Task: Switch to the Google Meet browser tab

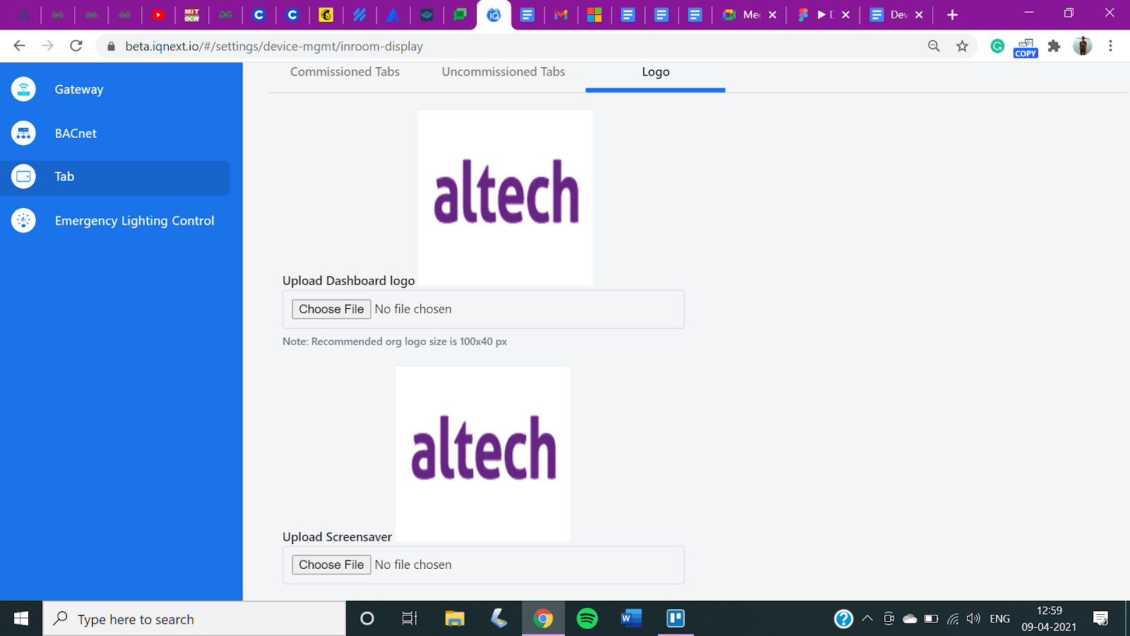Action: (x=743, y=15)
